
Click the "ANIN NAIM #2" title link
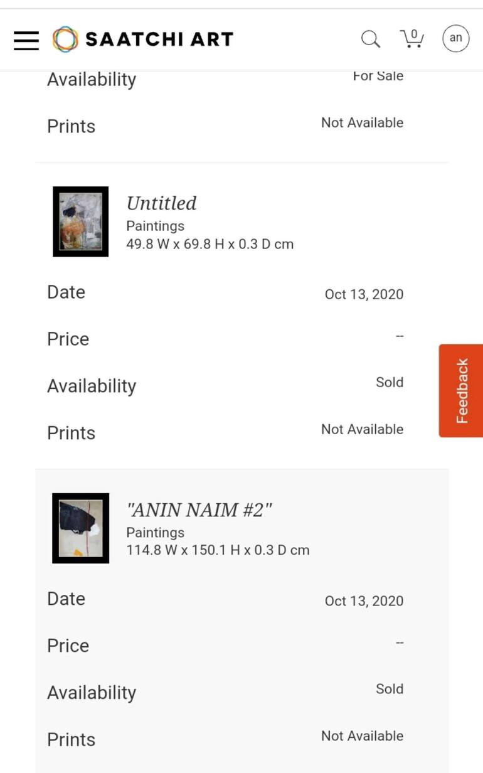click(199, 510)
